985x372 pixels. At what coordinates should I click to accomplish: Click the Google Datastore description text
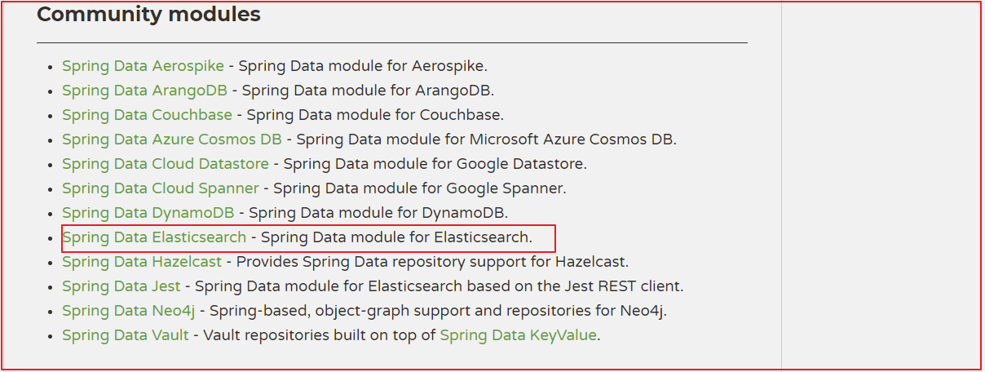click(x=435, y=164)
